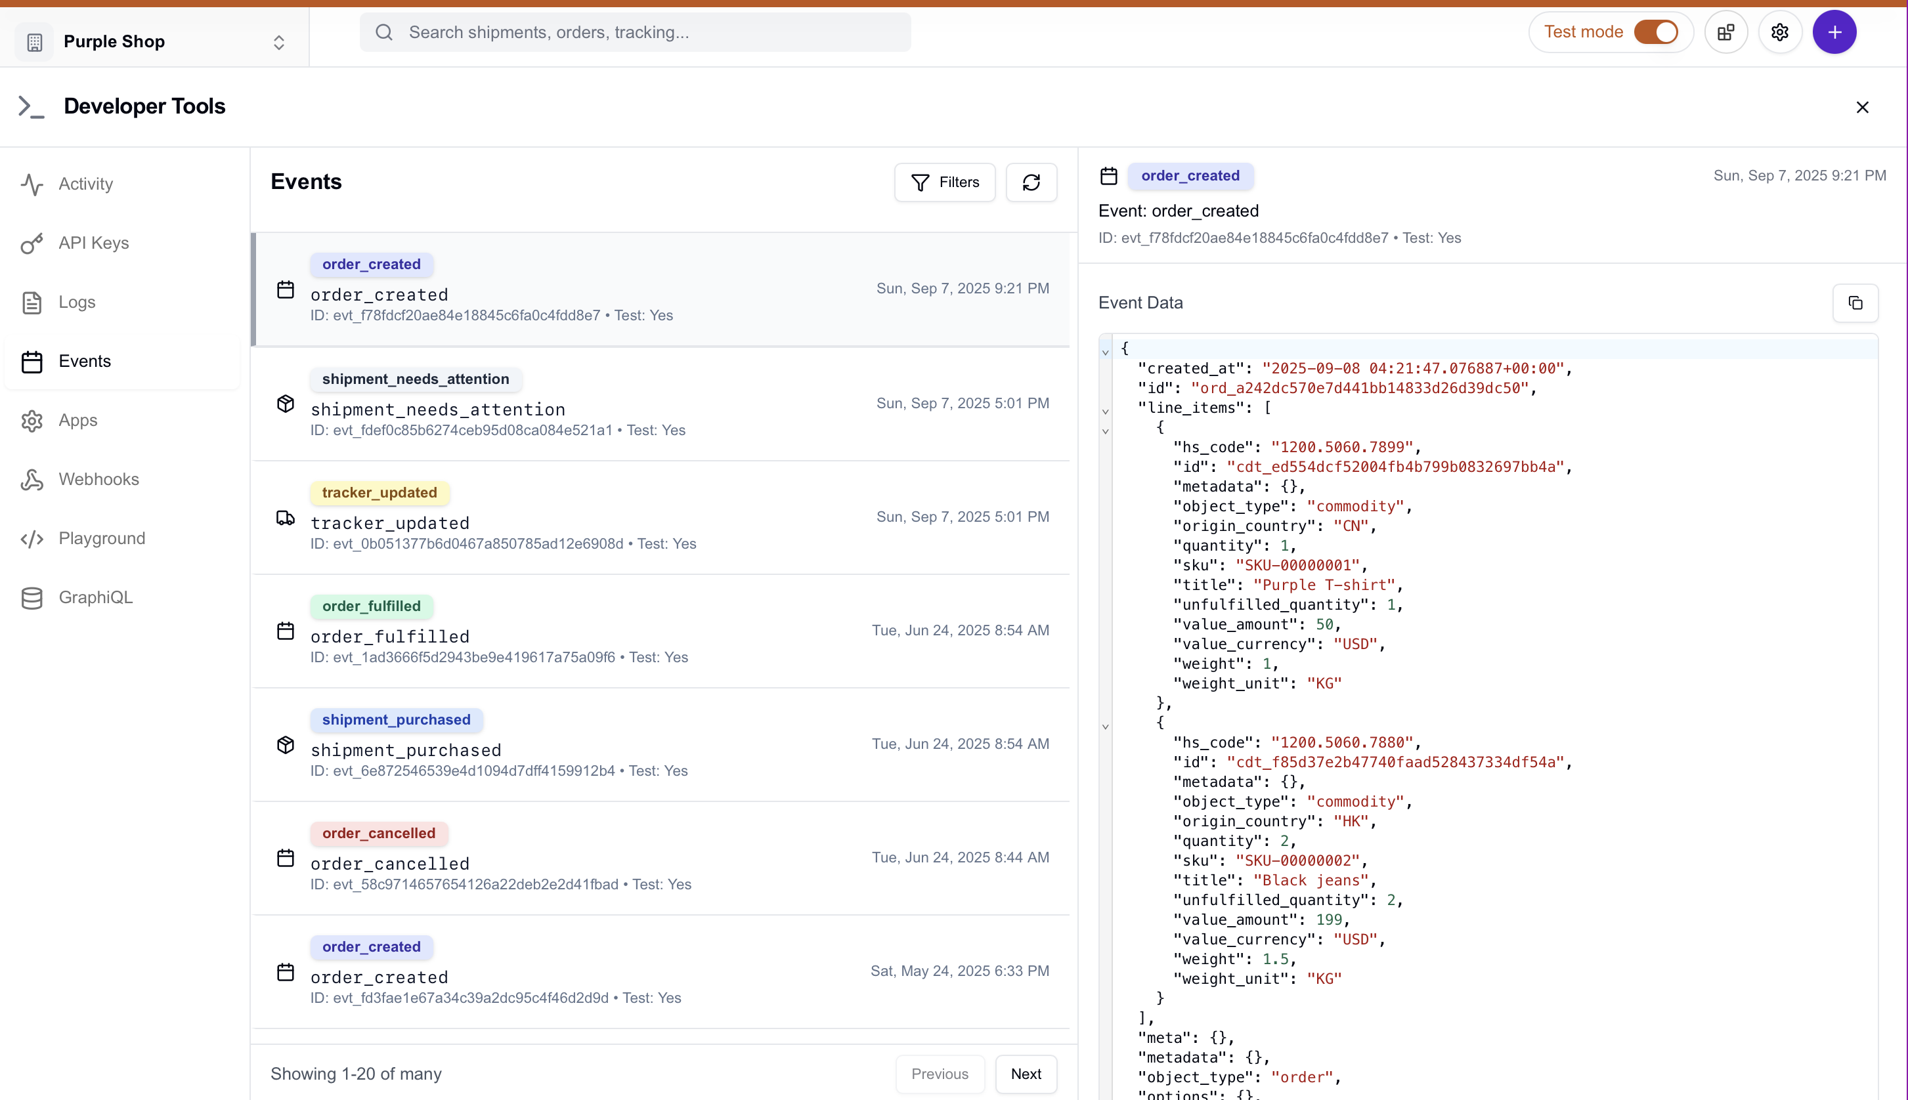The image size is (1908, 1100).
Task: Click the purple plus button
Action: click(x=1834, y=31)
